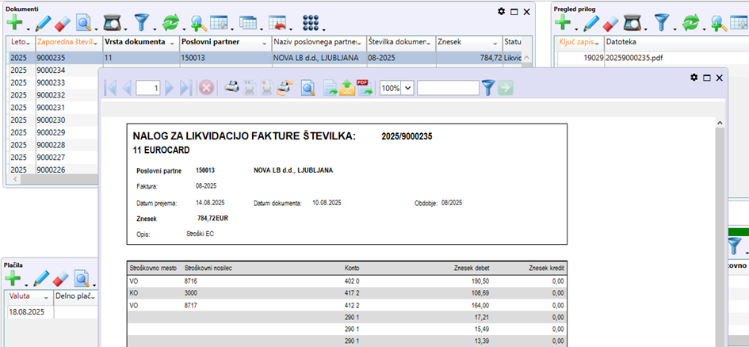Image resolution: width=749 pixels, height=347 pixels.
Task: Open Vrsta dokumenta column filter dropdown
Action: click(x=172, y=43)
